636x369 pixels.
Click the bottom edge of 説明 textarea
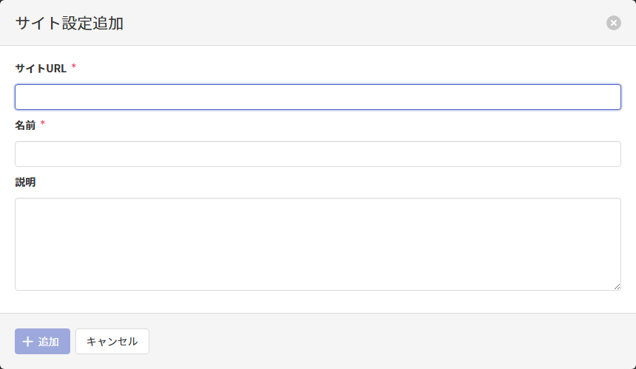coord(318,290)
